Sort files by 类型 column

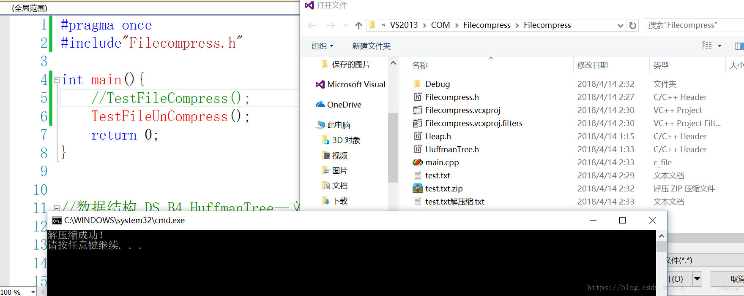click(x=661, y=65)
